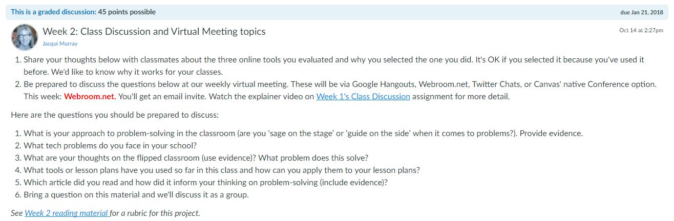The width and height of the screenshot is (674, 221).
Task: Click the red Webroom.net text
Action: 90,96
